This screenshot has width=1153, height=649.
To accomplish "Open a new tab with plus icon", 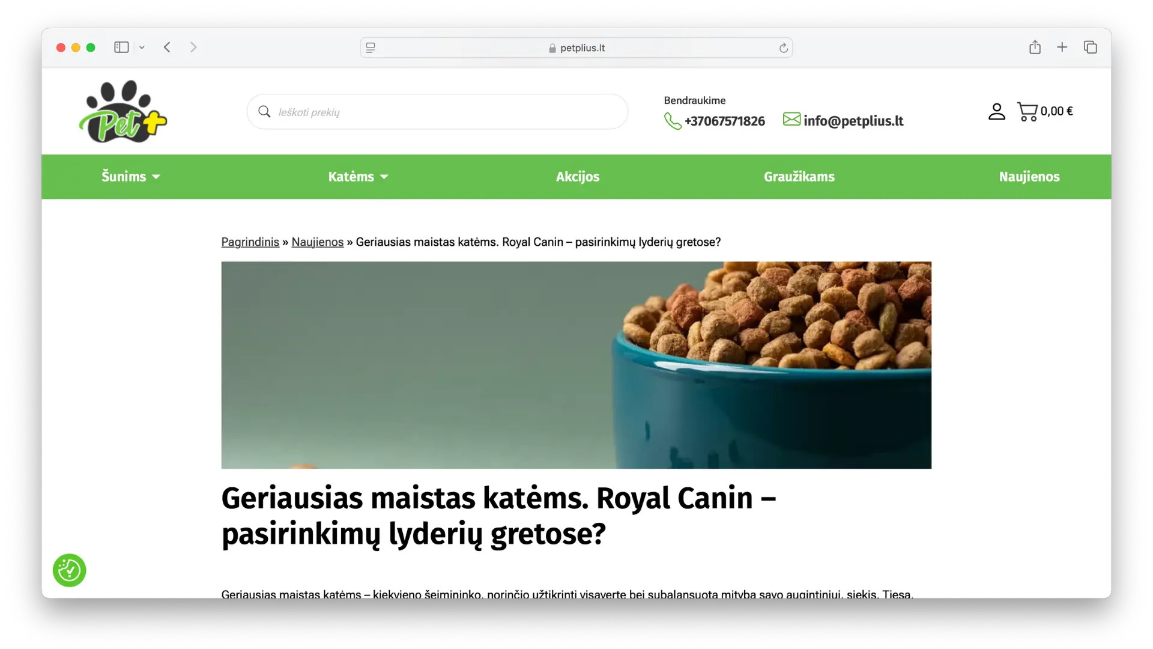I will click(1062, 47).
